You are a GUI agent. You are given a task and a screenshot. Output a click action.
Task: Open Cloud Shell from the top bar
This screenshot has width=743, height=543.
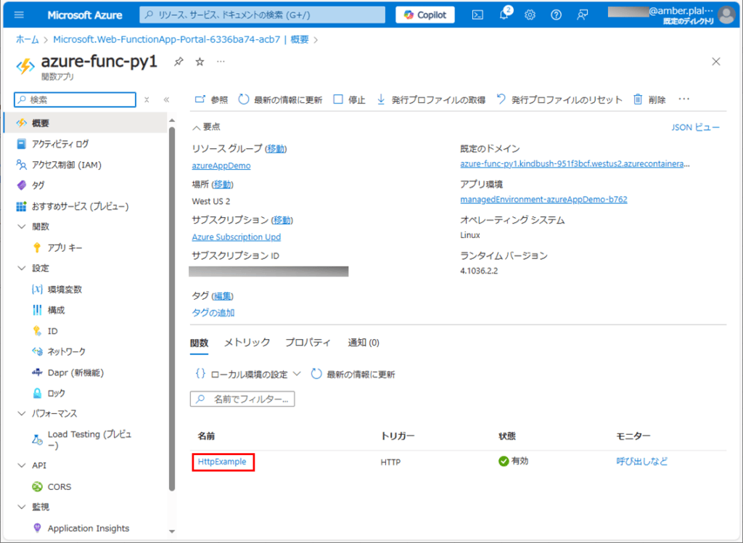[477, 15]
